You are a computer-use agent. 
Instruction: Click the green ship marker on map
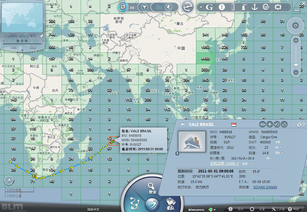(112, 142)
